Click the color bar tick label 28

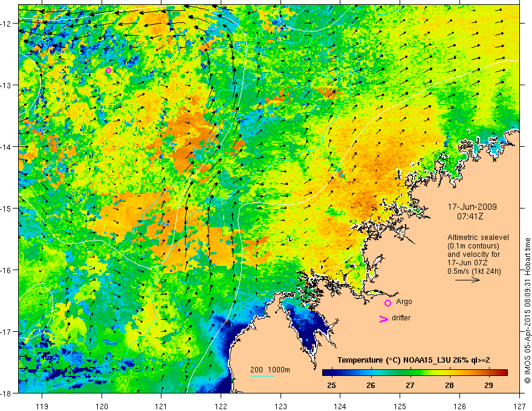449,385
